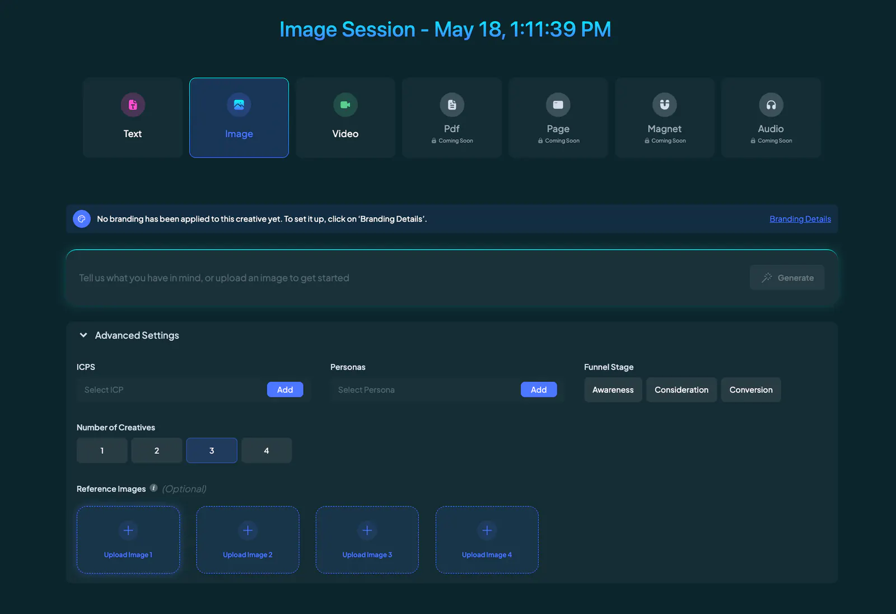Click the plus icon for Upload Image 3
Screen dimensions: 896x614
click(x=367, y=530)
